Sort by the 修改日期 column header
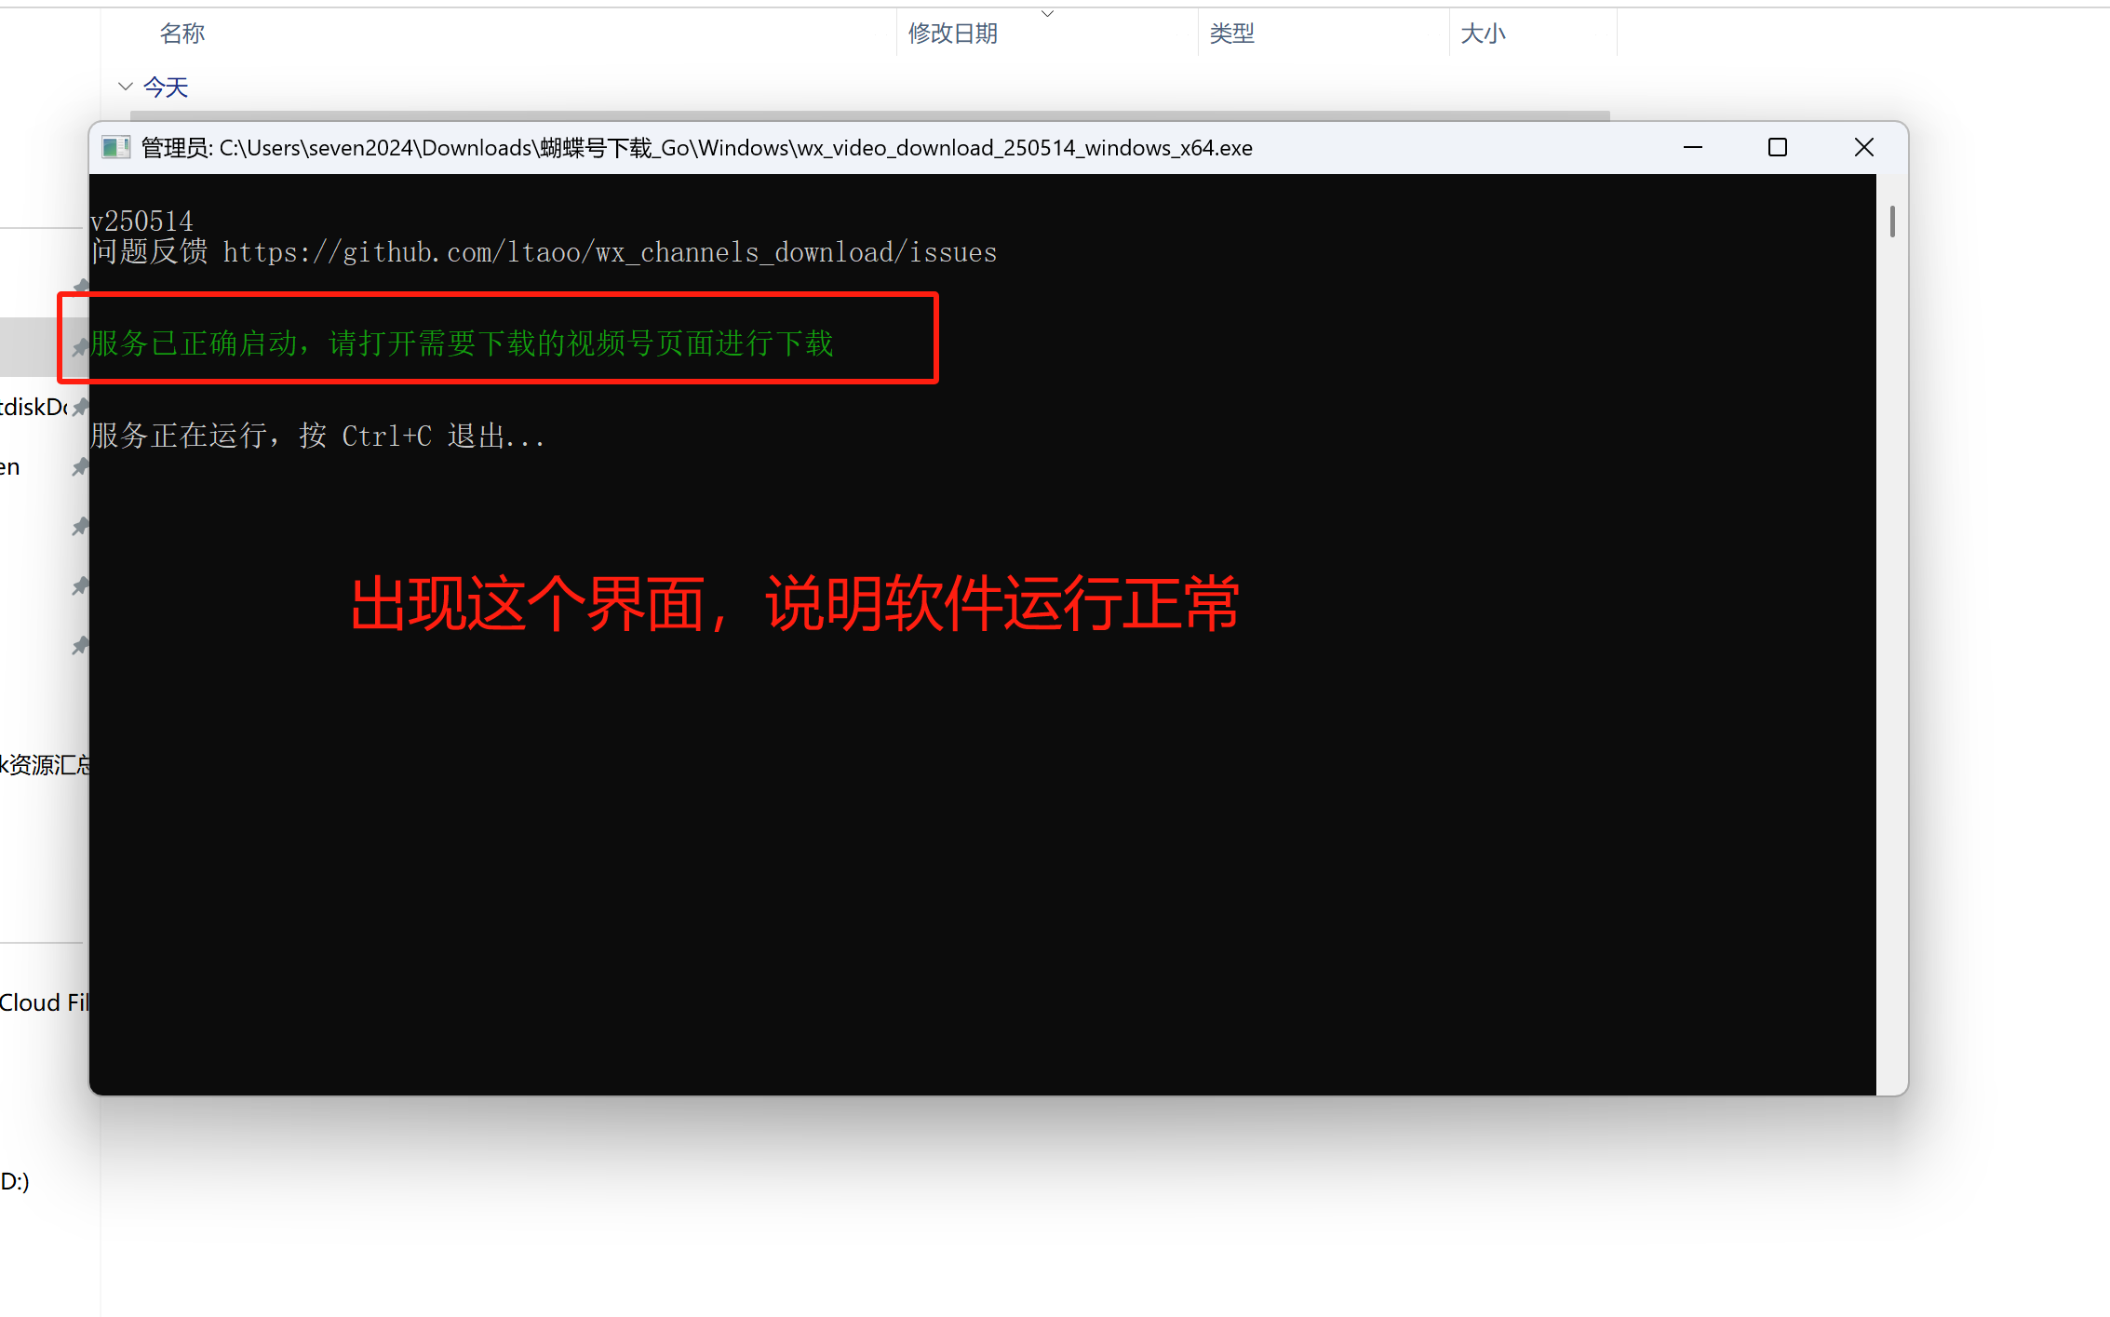This screenshot has width=2110, height=1317. click(953, 34)
